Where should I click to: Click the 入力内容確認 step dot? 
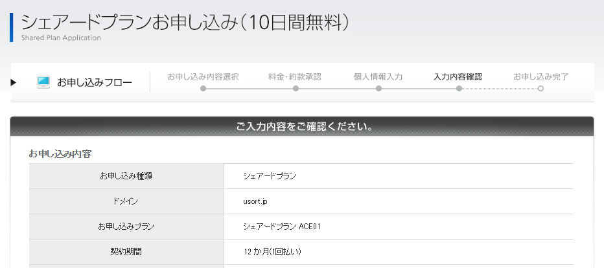pyautogui.click(x=458, y=89)
